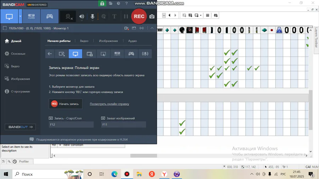
Task: Click the BANDICUT button
Action: pos(20,127)
